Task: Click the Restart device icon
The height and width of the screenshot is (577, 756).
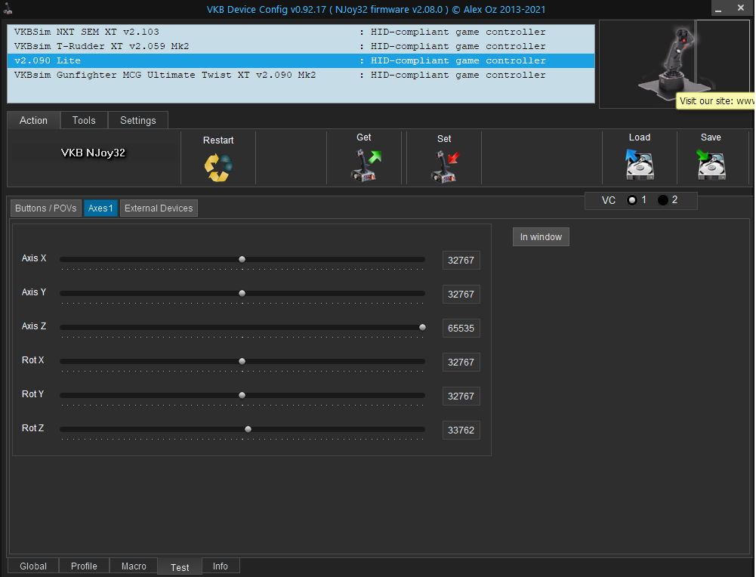Action: pos(218,167)
